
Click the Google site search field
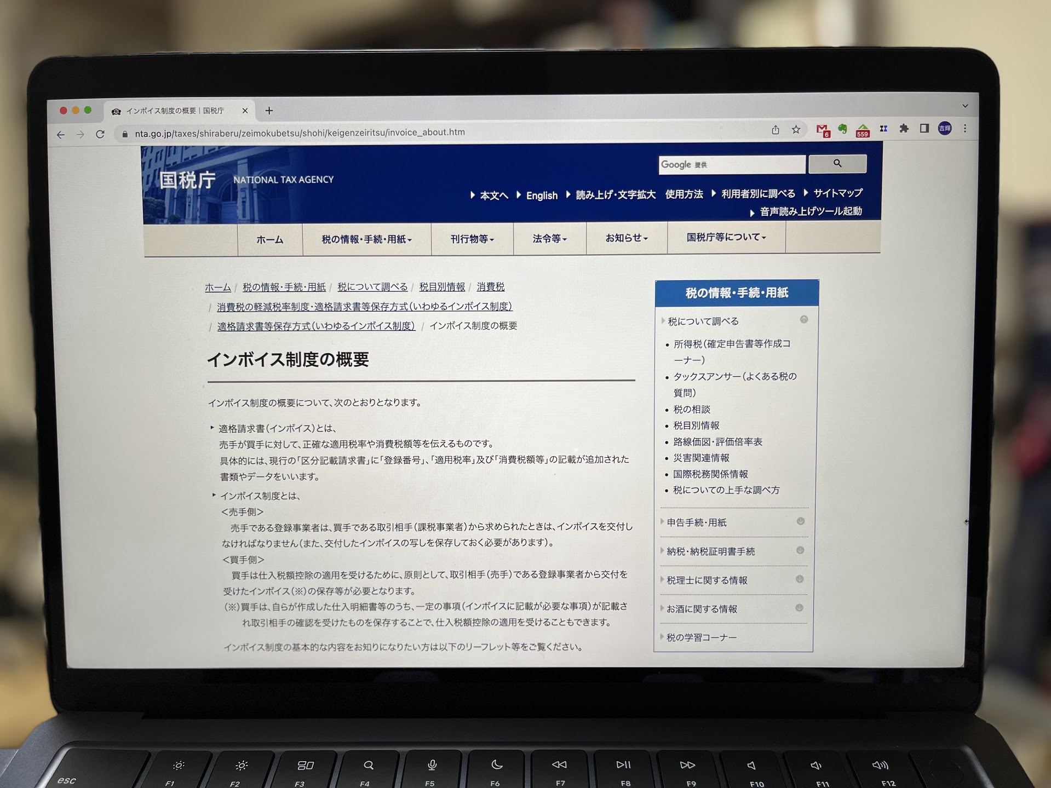[x=731, y=164]
